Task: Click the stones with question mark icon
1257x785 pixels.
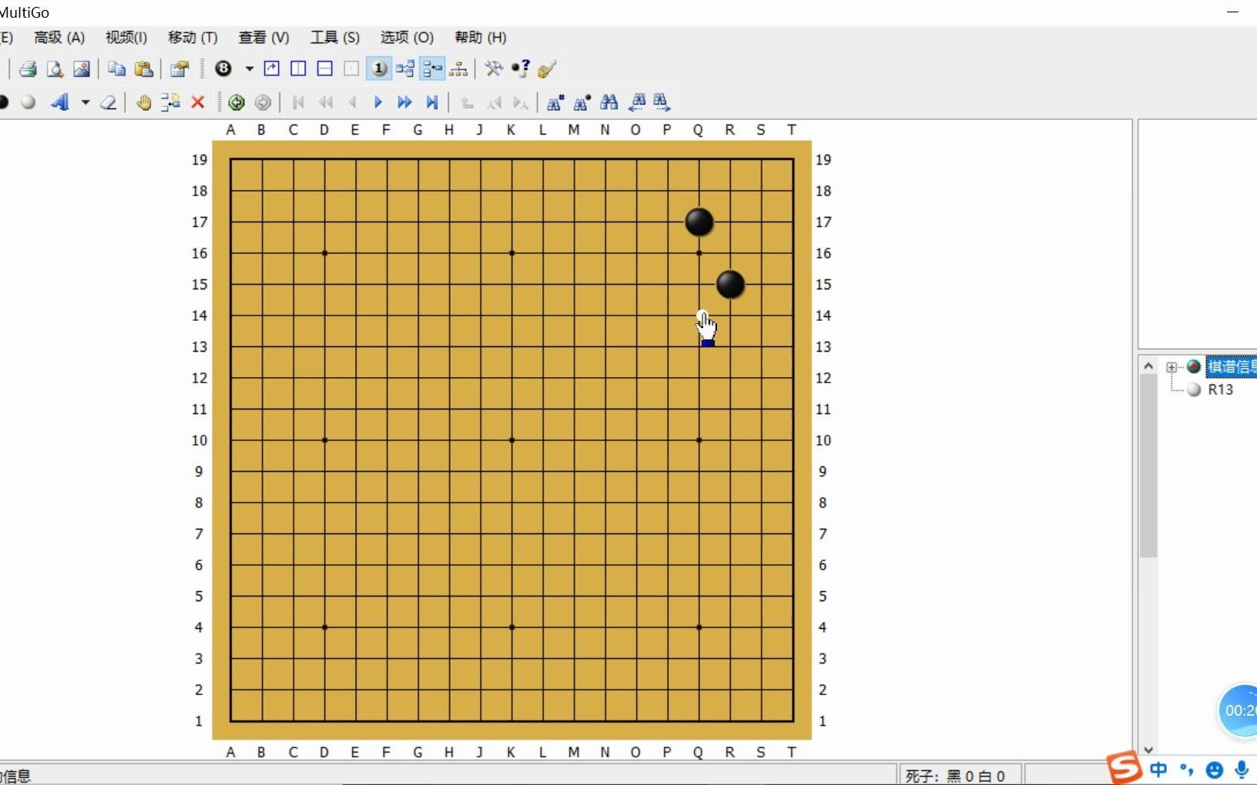Action: [x=521, y=69]
